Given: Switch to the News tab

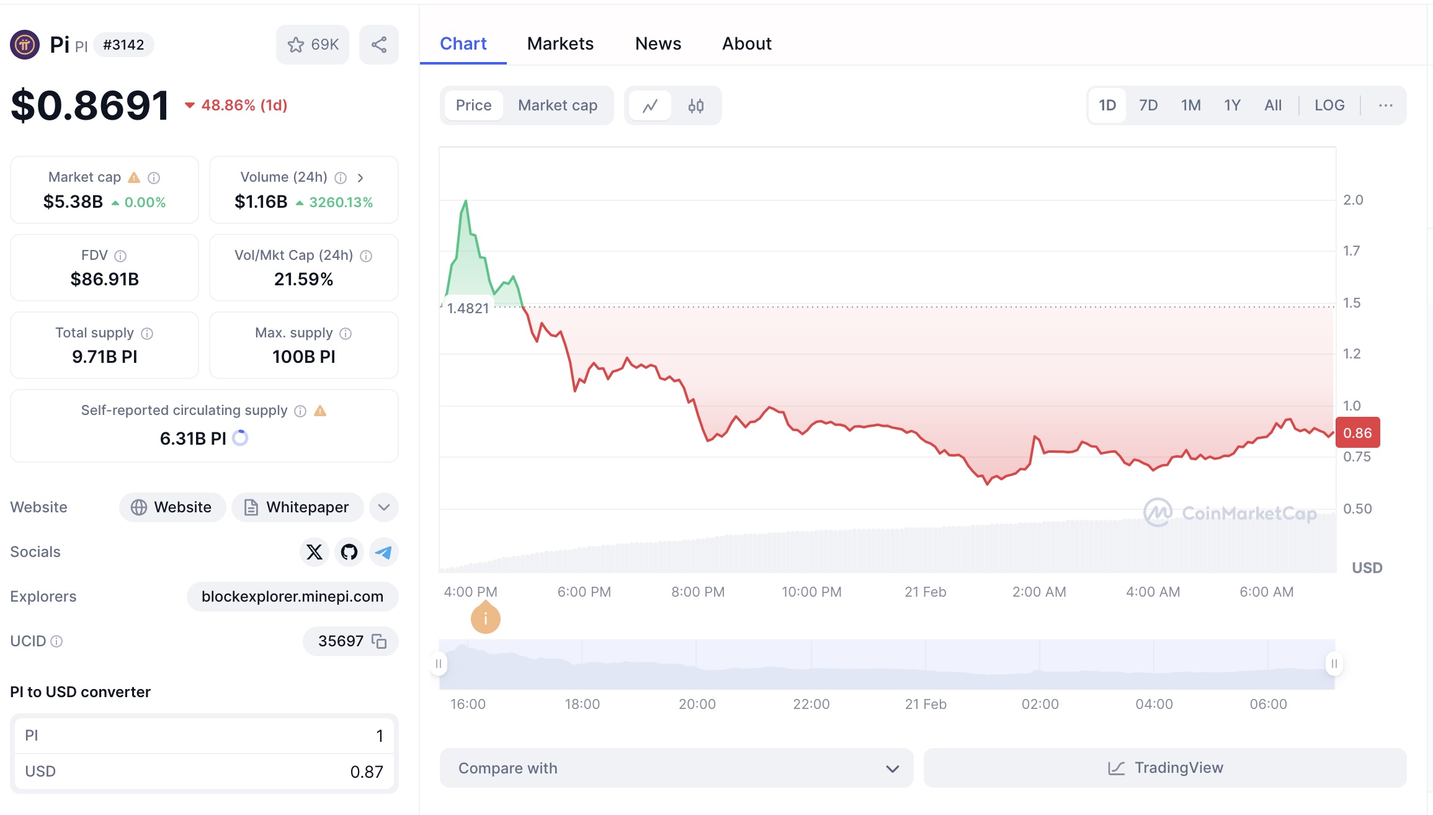Looking at the screenshot, I should coord(658,43).
